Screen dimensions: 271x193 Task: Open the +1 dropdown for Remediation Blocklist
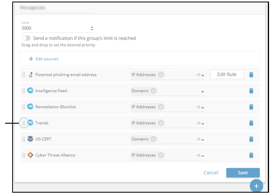(x=200, y=107)
